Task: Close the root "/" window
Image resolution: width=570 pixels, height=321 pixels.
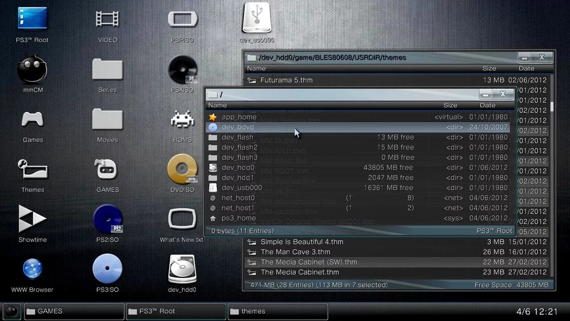Action: pyautogui.click(x=503, y=94)
